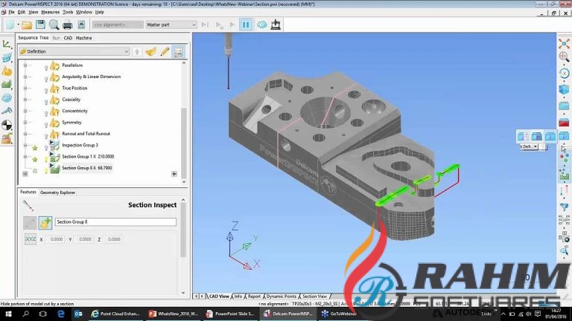This screenshot has width=572, height=321.
Task: Open the Tools menu
Action: coord(68,12)
